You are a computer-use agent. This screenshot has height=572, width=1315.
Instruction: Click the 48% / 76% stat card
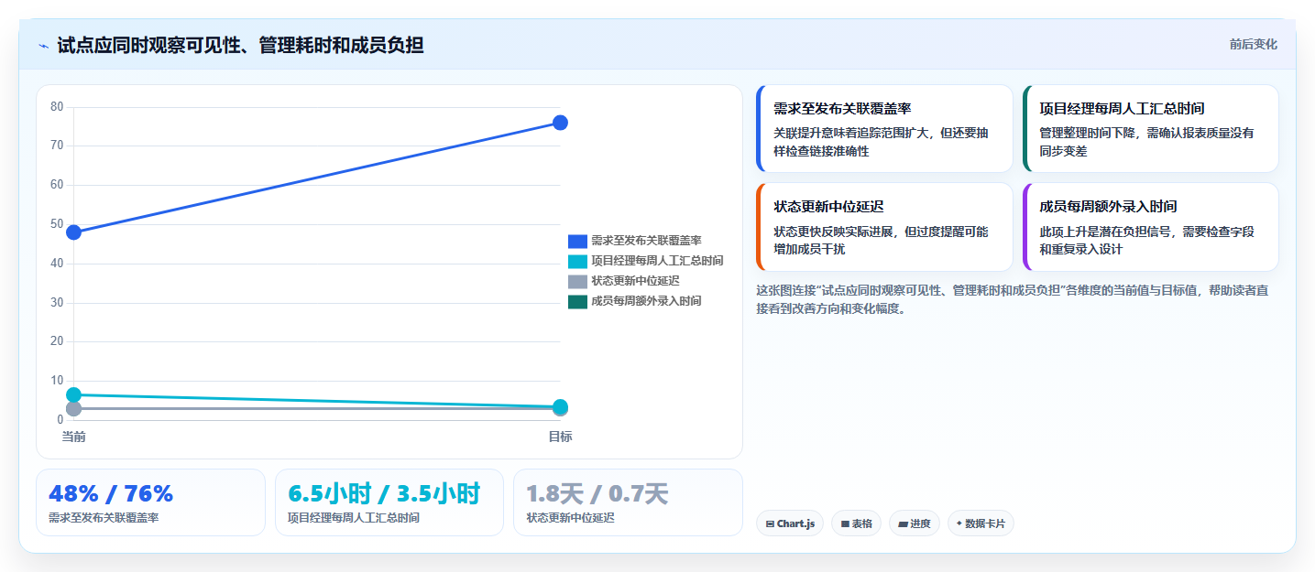coord(150,502)
